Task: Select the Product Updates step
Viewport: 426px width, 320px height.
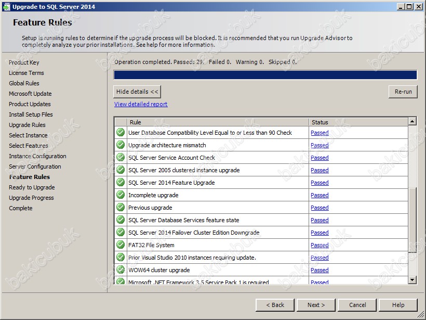Action: [30, 104]
